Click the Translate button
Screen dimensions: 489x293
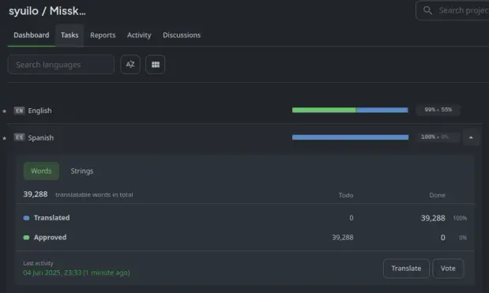(x=406, y=269)
